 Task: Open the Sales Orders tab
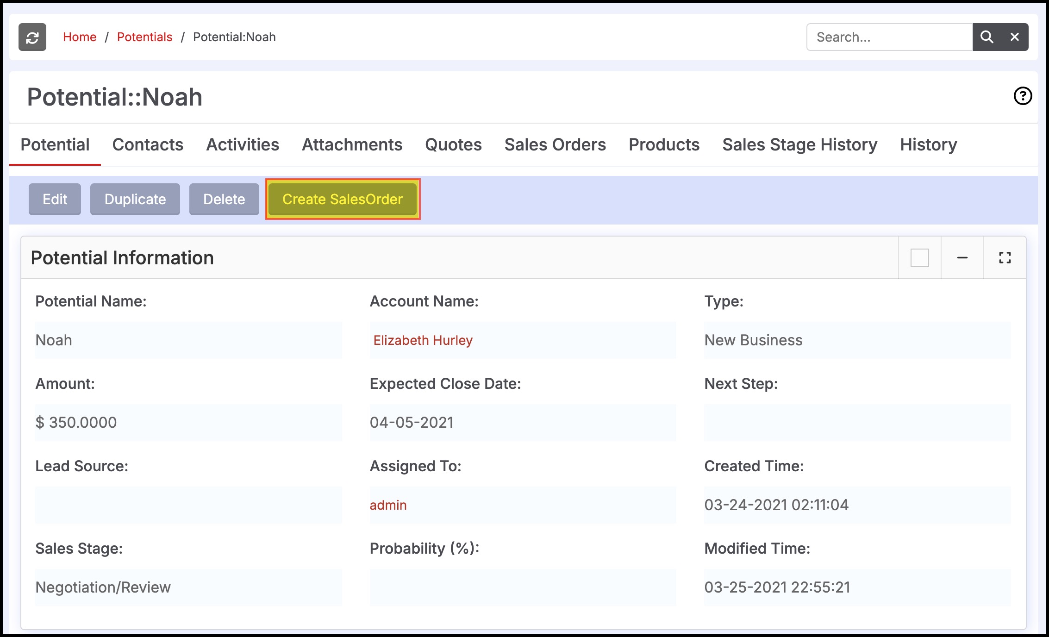point(555,145)
